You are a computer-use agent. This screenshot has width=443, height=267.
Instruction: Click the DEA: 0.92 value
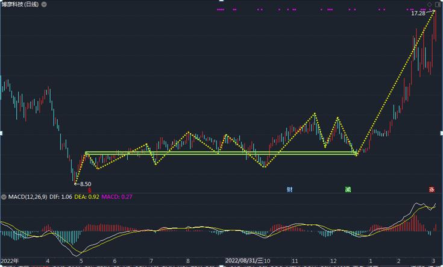pyautogui.click(x=87, y=196)
